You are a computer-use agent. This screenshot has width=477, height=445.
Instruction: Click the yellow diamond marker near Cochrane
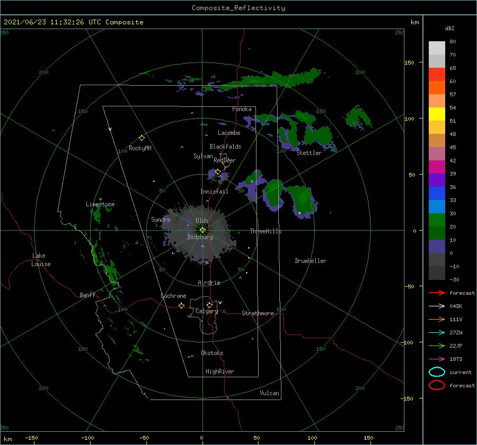(182, 306)
